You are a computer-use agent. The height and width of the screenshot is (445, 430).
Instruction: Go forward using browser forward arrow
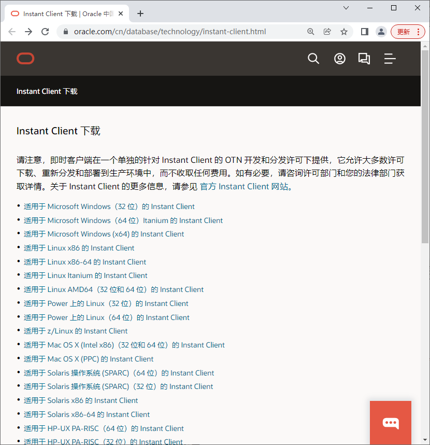[x=28, y=32]
